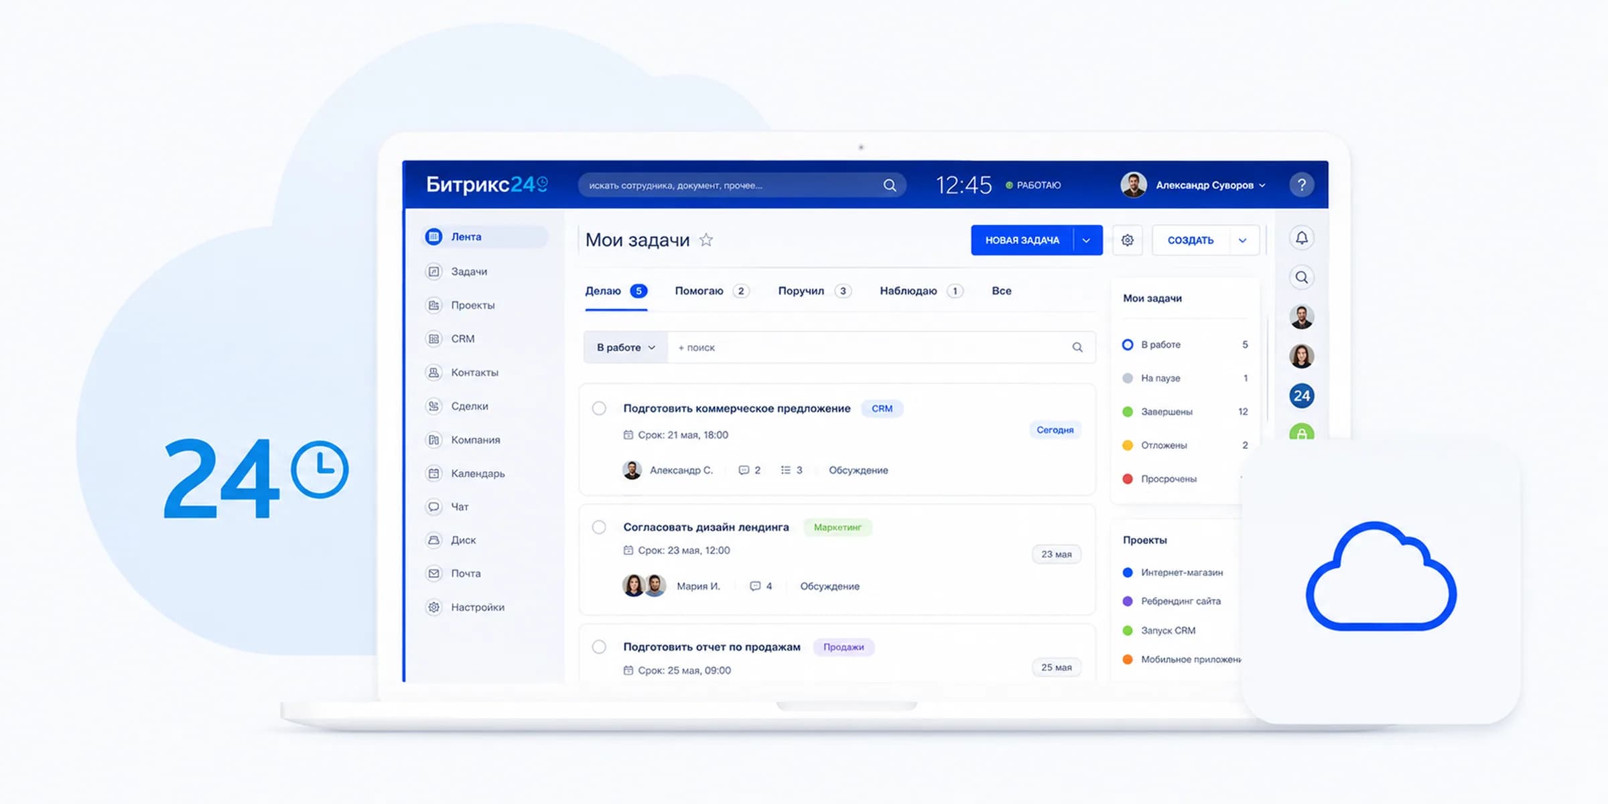The height and width of the screenshot is (804, 1608).
Task: Open the Лента feed icon in sidebar
Action: coord(434,237)
